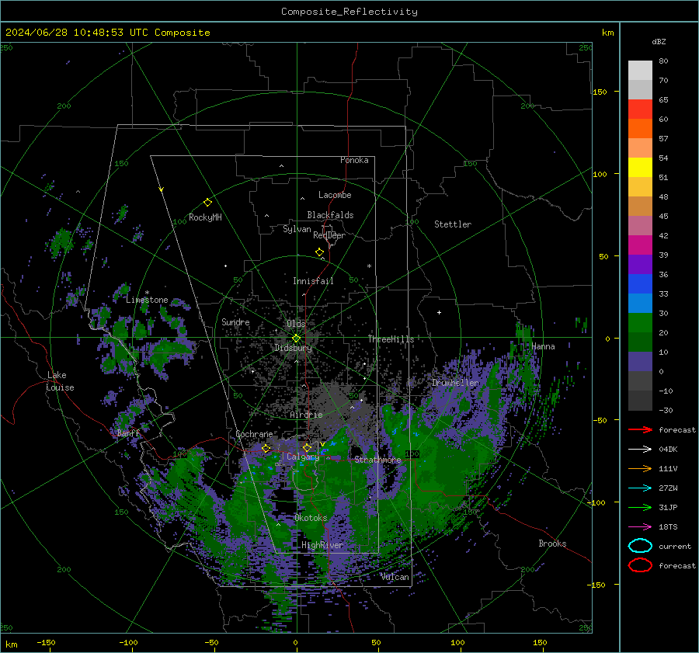Click the yellow diamond marker below Cochrane
Image resolution: width=699 pixels, height=653 pixels.
pyautogui.click(x=266, y=449)
